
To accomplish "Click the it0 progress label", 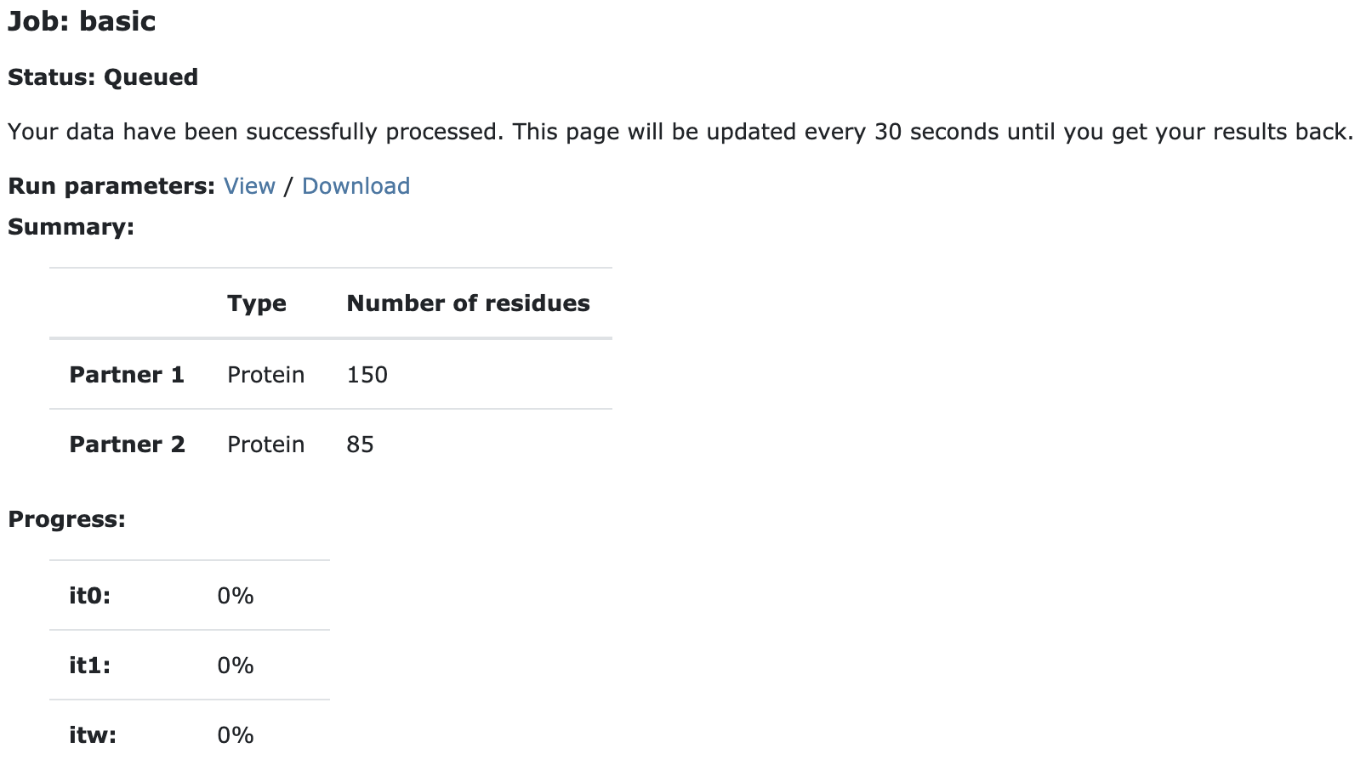I will pos(90,596).
